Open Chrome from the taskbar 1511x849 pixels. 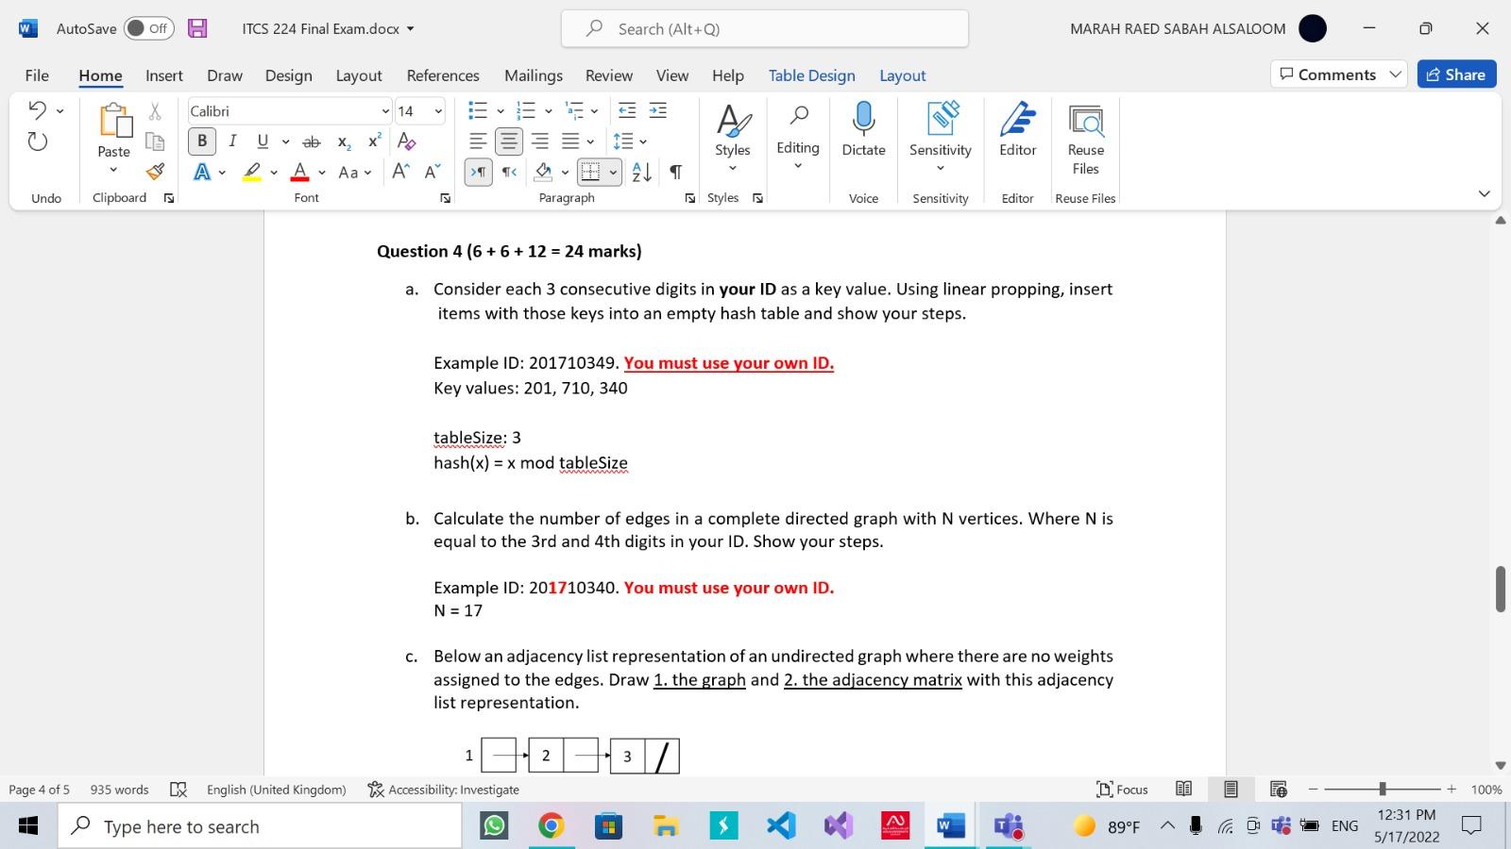point(552,826)
